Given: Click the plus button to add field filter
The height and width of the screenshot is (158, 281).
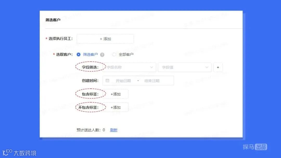Looking at the screenshot, I should (x=218, y=68).
